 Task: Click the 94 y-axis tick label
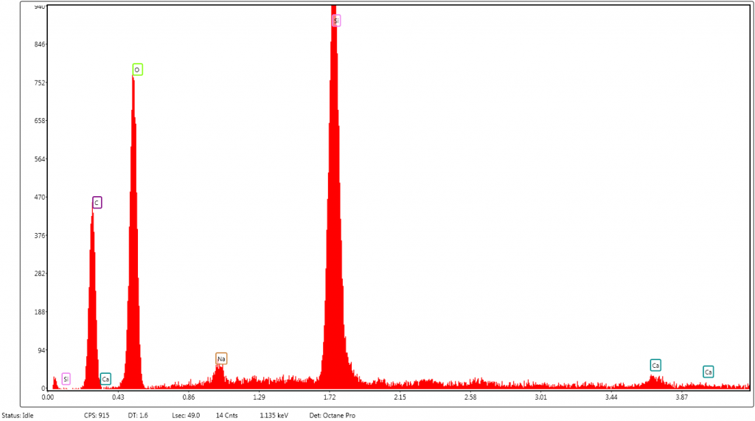pos(41,350)
